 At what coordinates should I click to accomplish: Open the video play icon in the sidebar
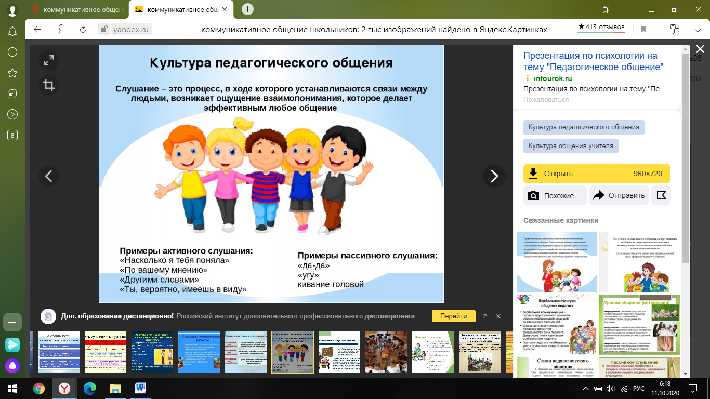point(12,114)
